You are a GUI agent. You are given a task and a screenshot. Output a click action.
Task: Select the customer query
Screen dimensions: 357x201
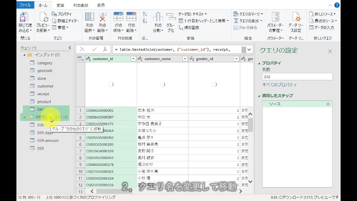(x=45, y=86)
